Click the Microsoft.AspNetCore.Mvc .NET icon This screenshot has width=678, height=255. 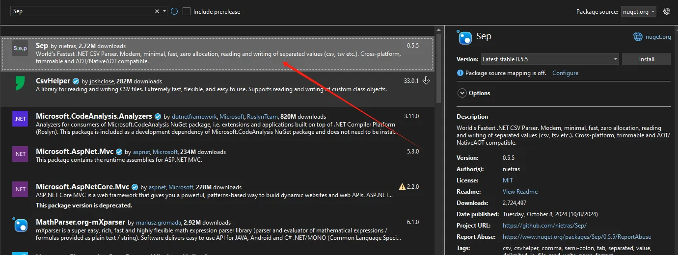click(x=20, y=189)
